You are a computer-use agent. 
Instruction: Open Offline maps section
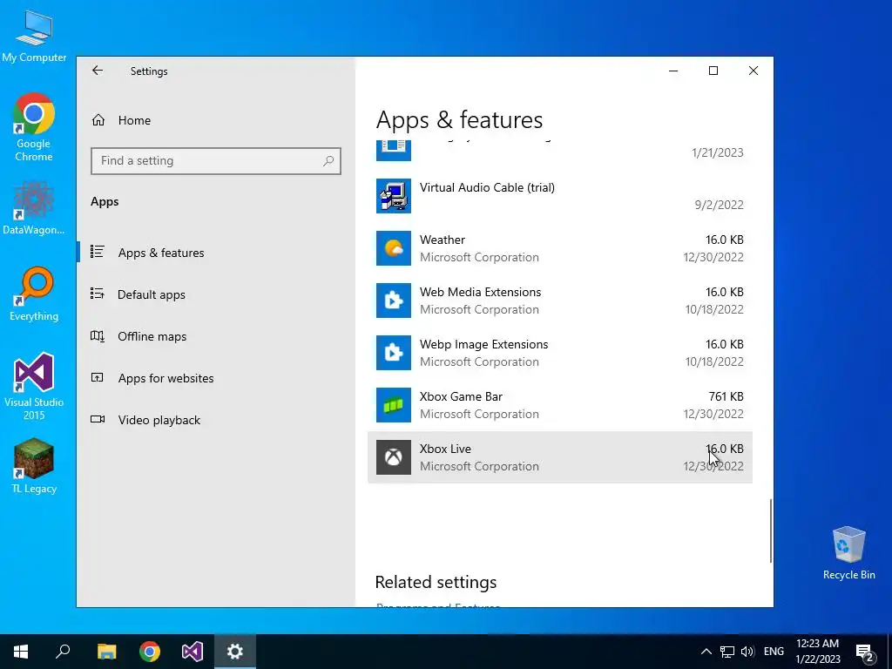(216, 336)
